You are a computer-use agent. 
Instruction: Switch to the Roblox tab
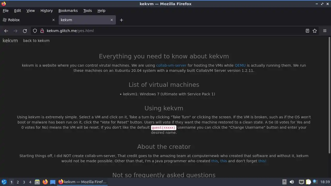click(x=26, y=20)
